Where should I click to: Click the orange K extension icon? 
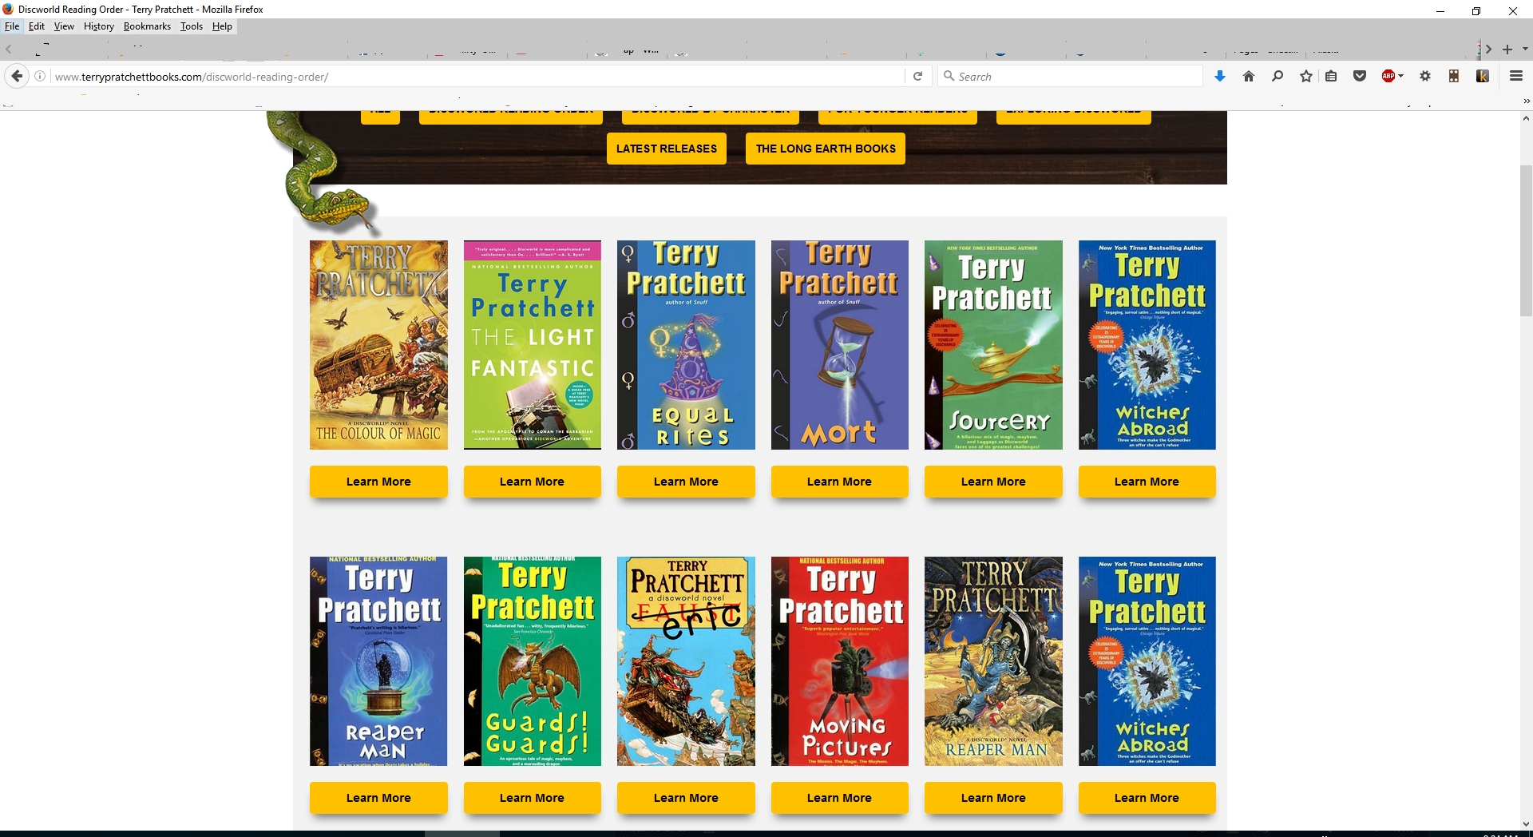coord(1483,76)
